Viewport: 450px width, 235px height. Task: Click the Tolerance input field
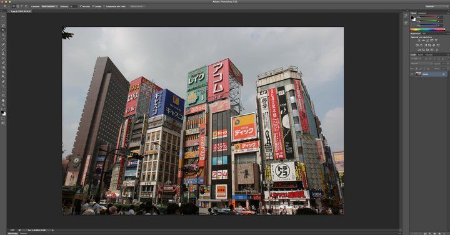click(x=74, y=6)
